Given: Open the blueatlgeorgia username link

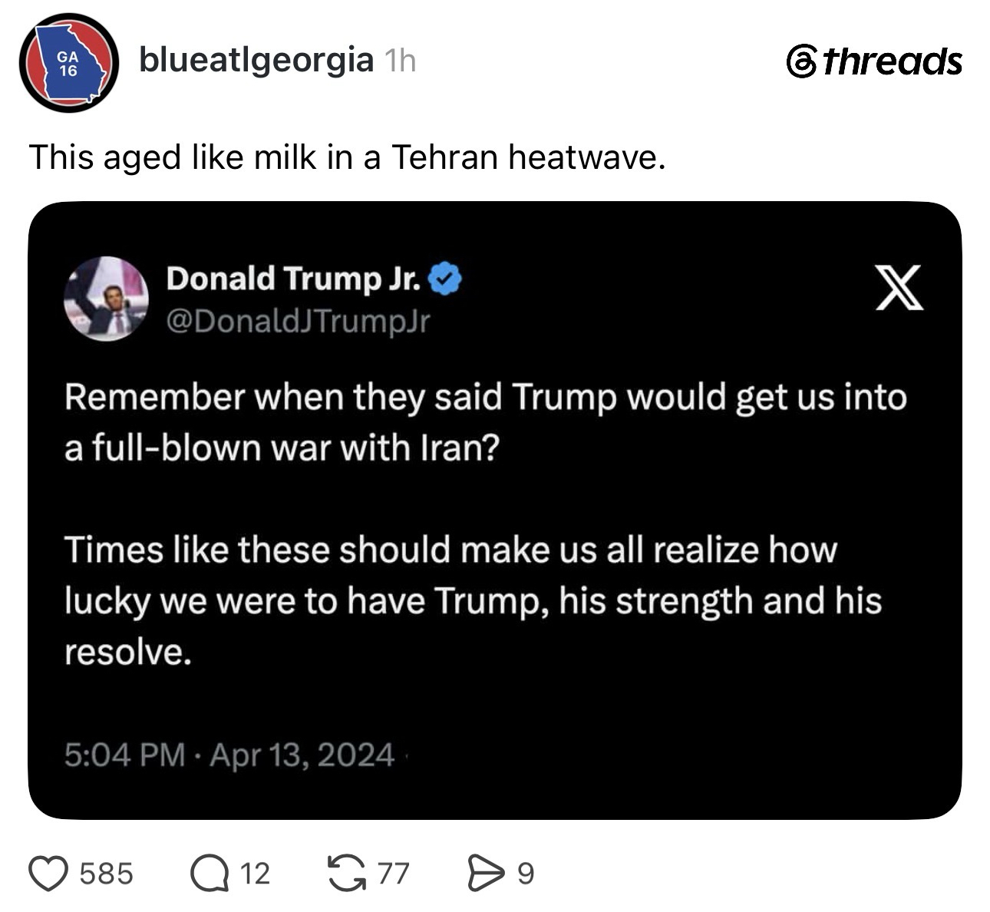Looking at the screenshot, I should 256,60.
